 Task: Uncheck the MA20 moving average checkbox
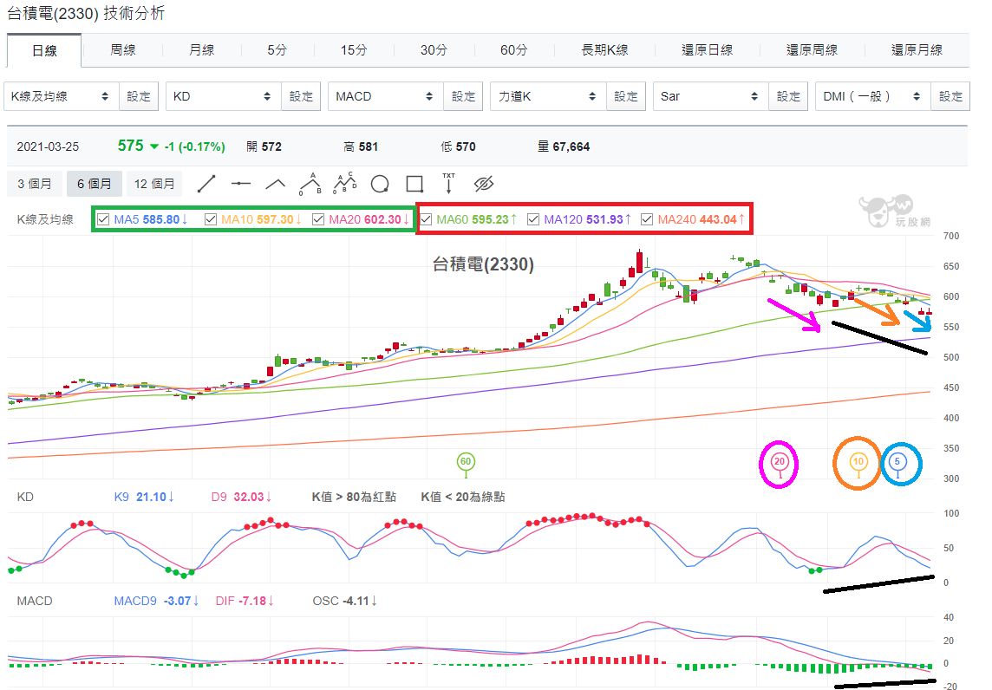click(318, 219)
